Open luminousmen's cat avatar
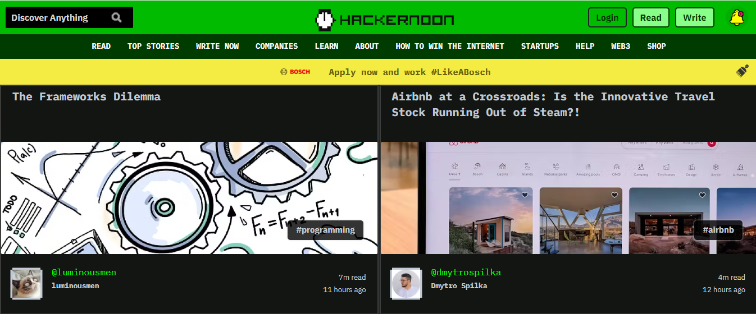Viewport: 756px width, 314px height. click(x=26, y=283)
